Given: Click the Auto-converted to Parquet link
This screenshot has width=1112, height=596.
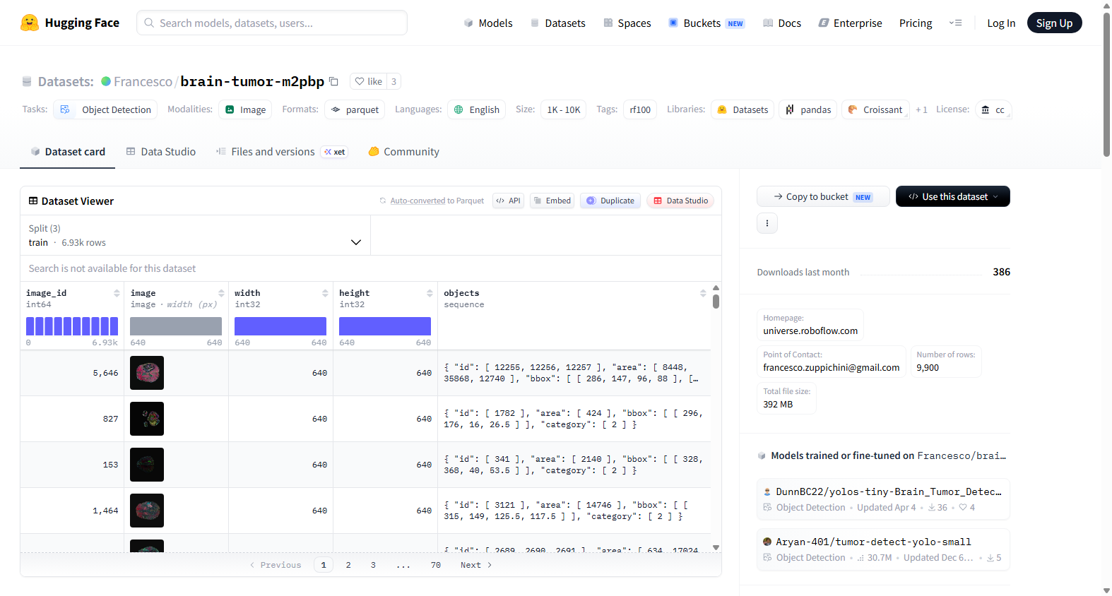Looking at the screenshot, I should click(437, 201).
